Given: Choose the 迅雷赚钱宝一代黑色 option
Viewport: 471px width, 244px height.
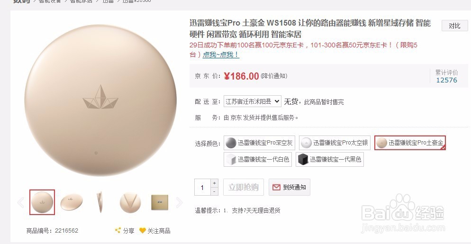Looking at the screenshot, I should click(x=329, y=159).
